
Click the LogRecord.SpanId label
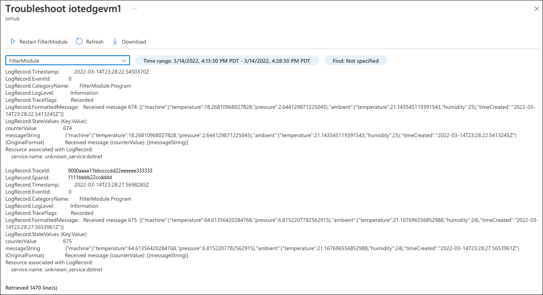click(27, 177)
